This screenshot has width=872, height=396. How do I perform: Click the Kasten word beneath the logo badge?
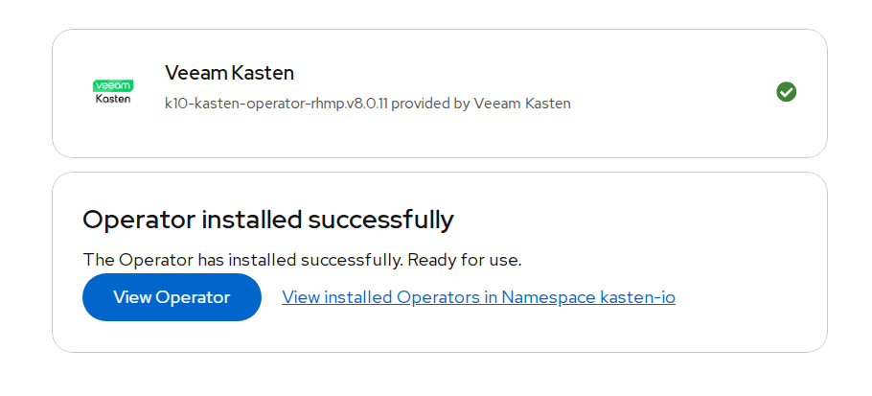113,100
